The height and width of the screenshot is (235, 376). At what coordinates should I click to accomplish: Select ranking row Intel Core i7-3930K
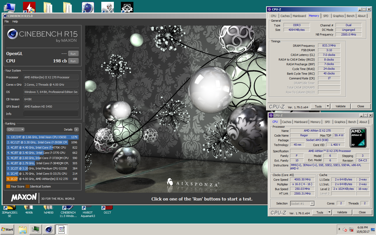(42, 142)
